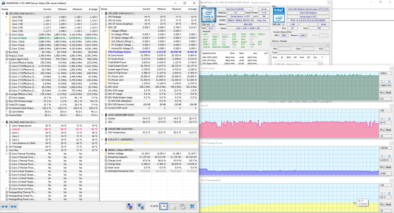Screen dimensions: 394x213
Task: Open sensor settings gear icon
Action: pos(183,206)
